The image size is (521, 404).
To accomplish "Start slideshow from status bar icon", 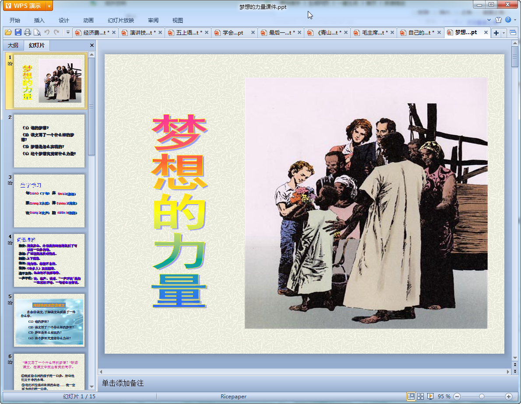I will [x=430, y=396].
